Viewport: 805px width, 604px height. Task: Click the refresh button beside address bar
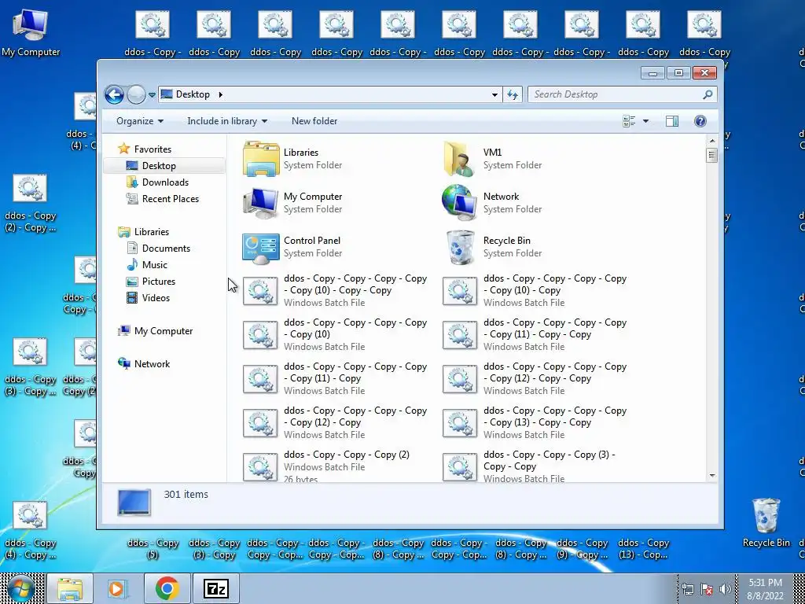coord(513,94)
